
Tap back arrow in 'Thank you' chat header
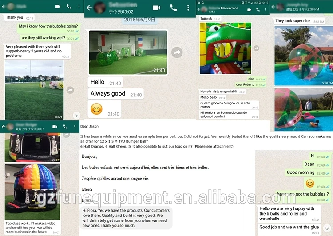pos(3,7)
